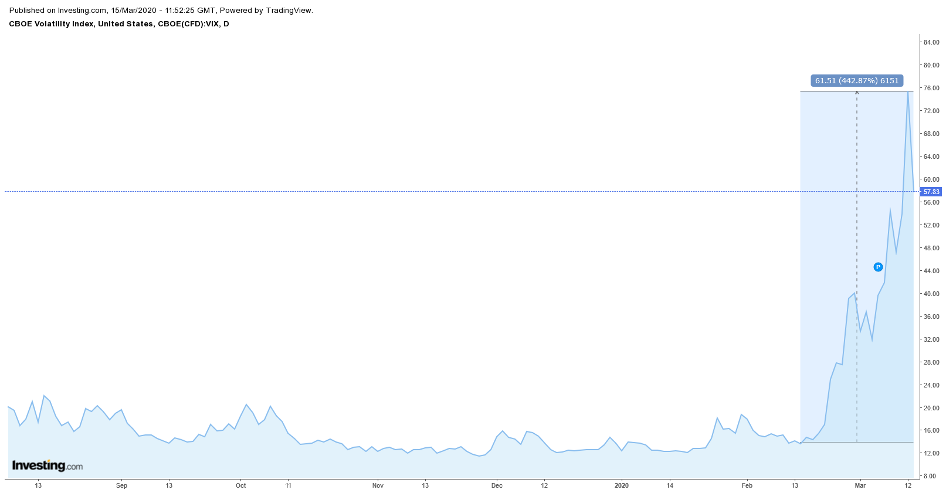This screenshot has height=493, width=946.
Task: Click the 64.00 price axis label
Action: coord(931,157)
